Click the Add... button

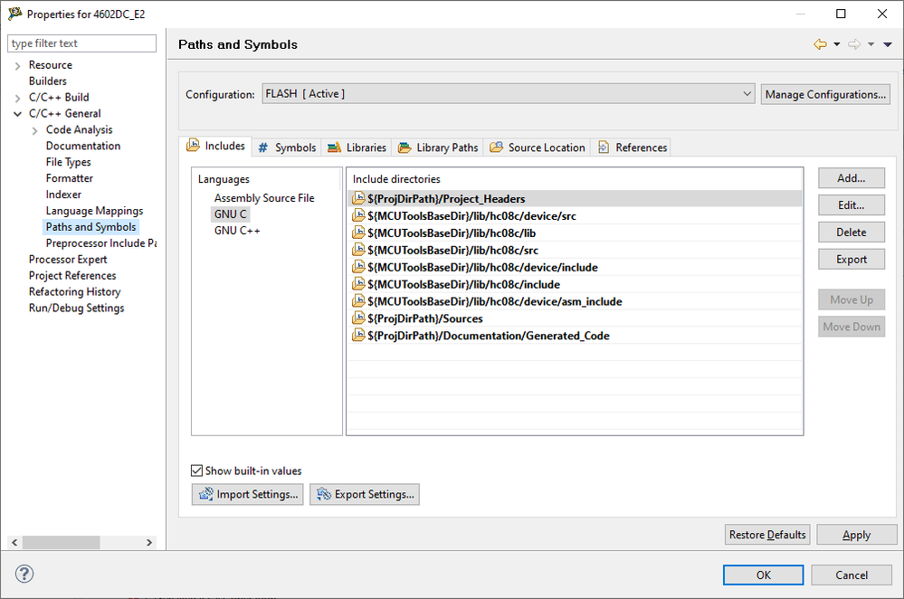(851, 178)
